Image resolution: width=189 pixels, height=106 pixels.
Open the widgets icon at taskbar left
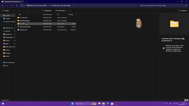[3, 104]
